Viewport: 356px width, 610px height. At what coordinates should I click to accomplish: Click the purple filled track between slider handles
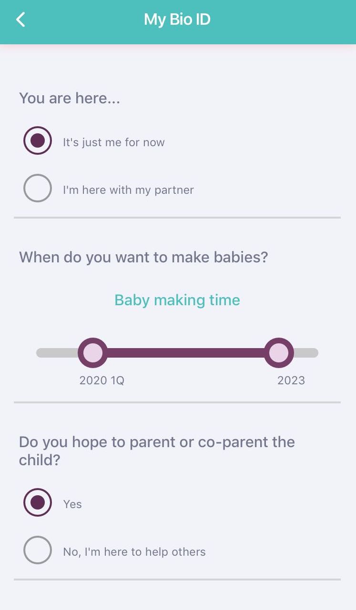click(186, 353)
